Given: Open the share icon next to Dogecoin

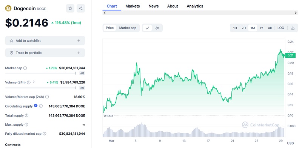Looking at the screenshot, I should pos(81,8).
